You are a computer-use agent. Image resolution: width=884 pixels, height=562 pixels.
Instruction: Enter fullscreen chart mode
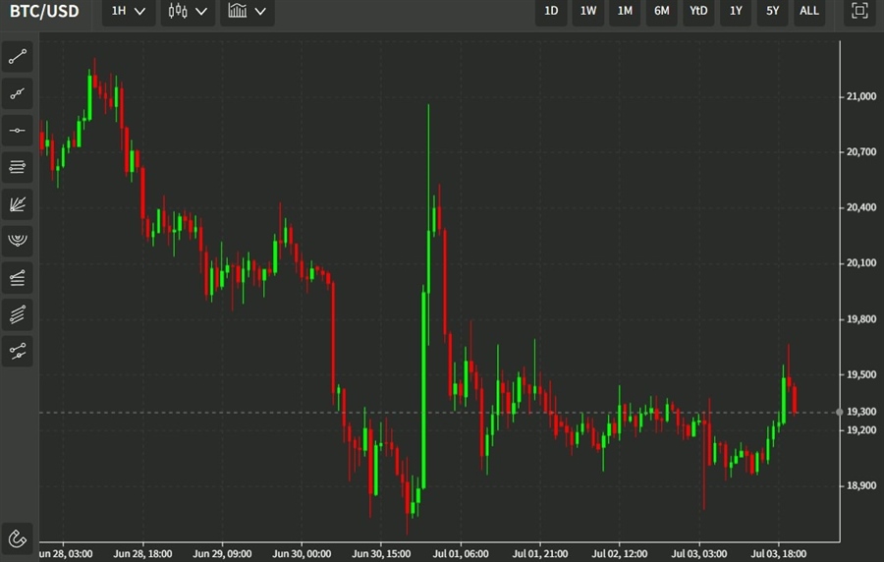(859, 11)
